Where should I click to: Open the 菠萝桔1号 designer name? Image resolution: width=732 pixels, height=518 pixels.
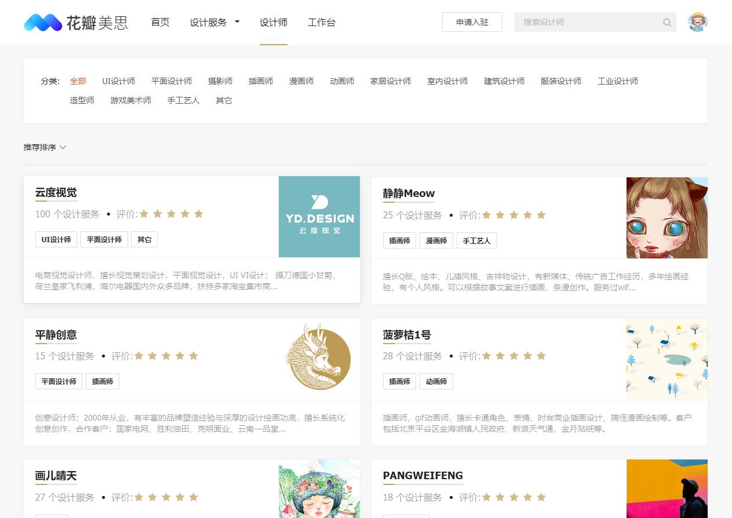pyautogui.click(x=407, y=335)
